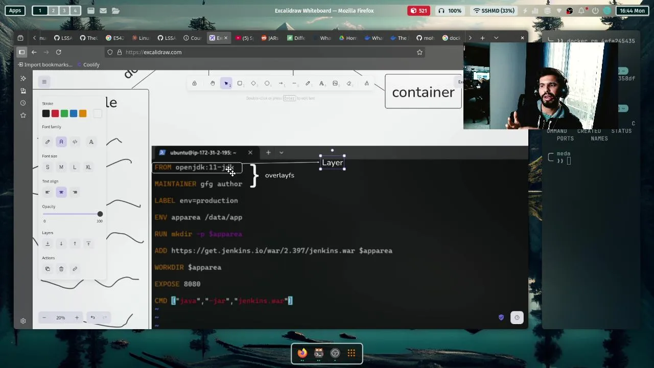The height and width of the screenshot is (368, 654).
Task: Undo the last canvas action
Action: tap(92, 318)
